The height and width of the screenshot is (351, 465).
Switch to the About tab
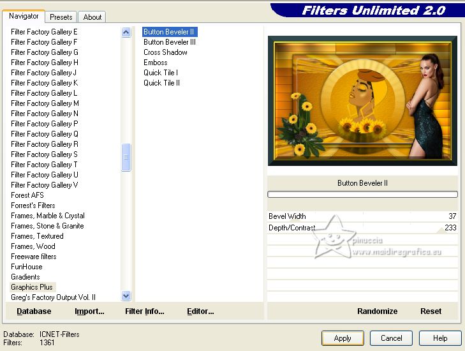pyautogui.click(x=92, y=17)
